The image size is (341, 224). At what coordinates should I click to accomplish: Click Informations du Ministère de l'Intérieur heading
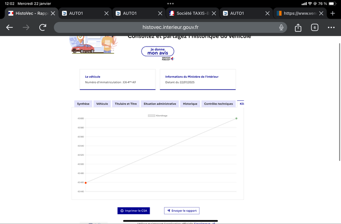coord(192,77)
